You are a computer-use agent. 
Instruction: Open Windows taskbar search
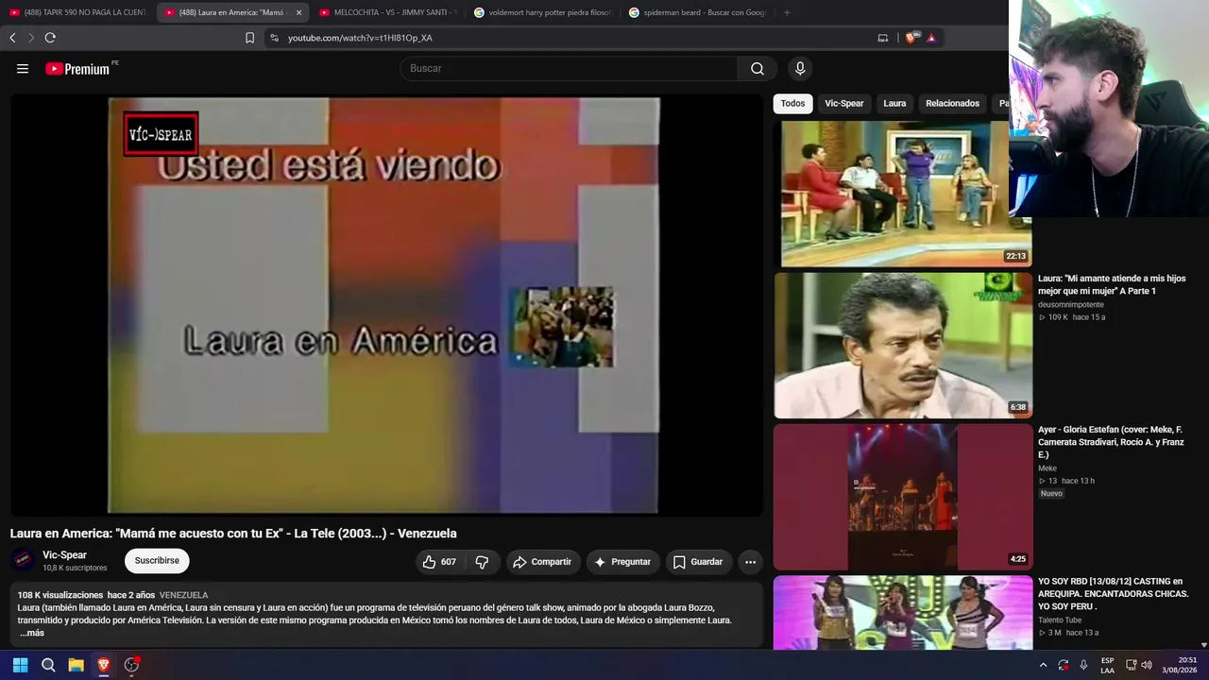pyautogui.click(x=48, y=665)
